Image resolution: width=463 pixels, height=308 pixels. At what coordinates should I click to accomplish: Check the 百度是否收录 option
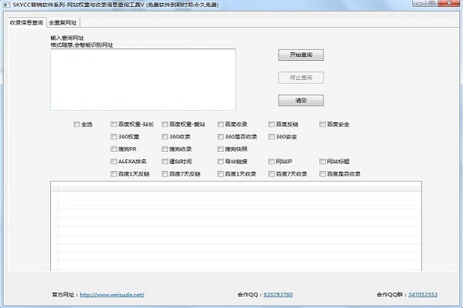pos(323,174)
